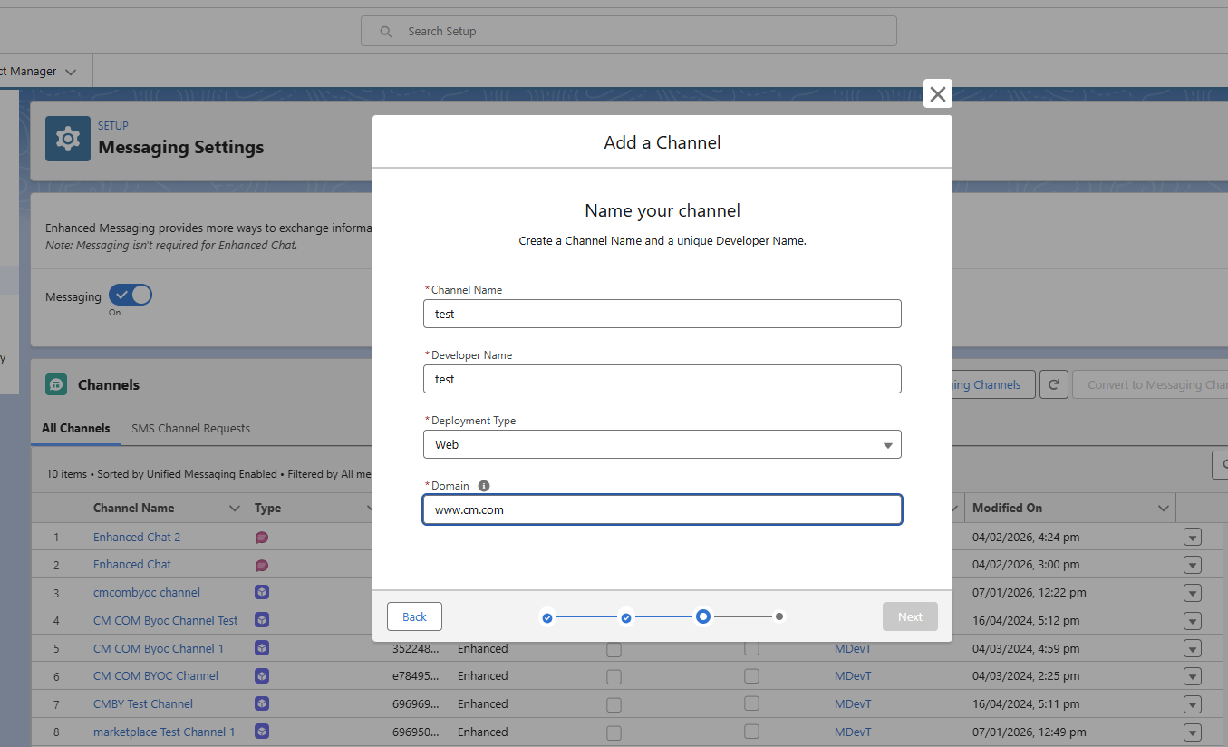The height and width of the screenshot is (747, 1228).
Task: Tick the checkbox beside Enhanced in CMBY Test Channel row
Action: (614, 704)
